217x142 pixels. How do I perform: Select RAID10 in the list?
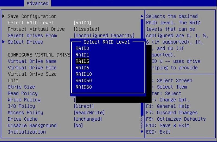[84, 74]
